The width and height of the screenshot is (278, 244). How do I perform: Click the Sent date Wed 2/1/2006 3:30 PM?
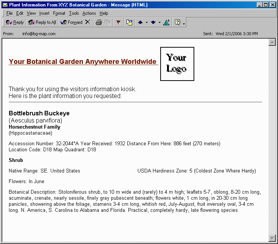pos(236,34)
